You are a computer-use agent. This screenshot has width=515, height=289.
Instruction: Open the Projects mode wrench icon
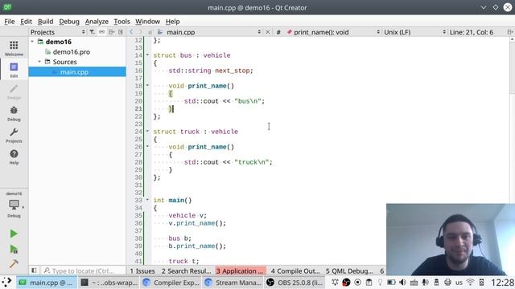(14, 135)
